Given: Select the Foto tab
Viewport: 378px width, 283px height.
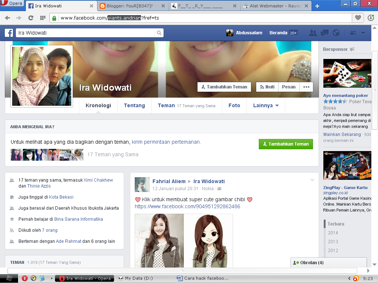Looking at the screenshot, I should tap(234, 105).
